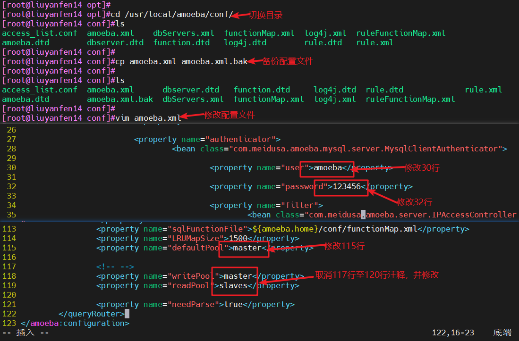Click the ${amoeba.home}/conf/functionMap.xml path
This screenshot has height=341, width=519.
335,229
